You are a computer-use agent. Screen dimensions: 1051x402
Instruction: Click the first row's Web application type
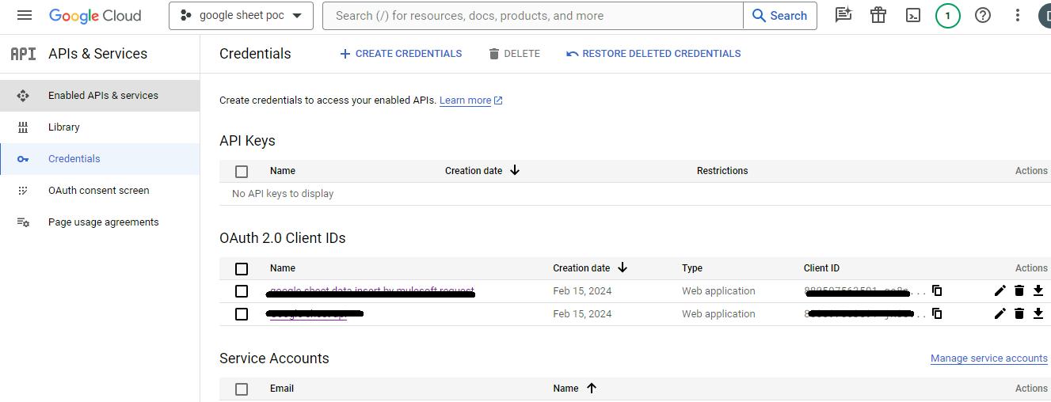(x=718, y=291)
